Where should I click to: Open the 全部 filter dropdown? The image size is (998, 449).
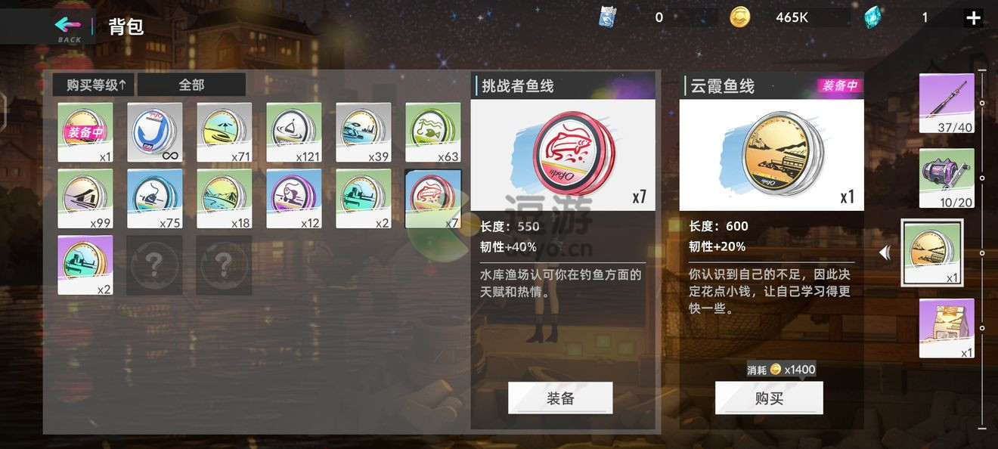tap(191, 85)
